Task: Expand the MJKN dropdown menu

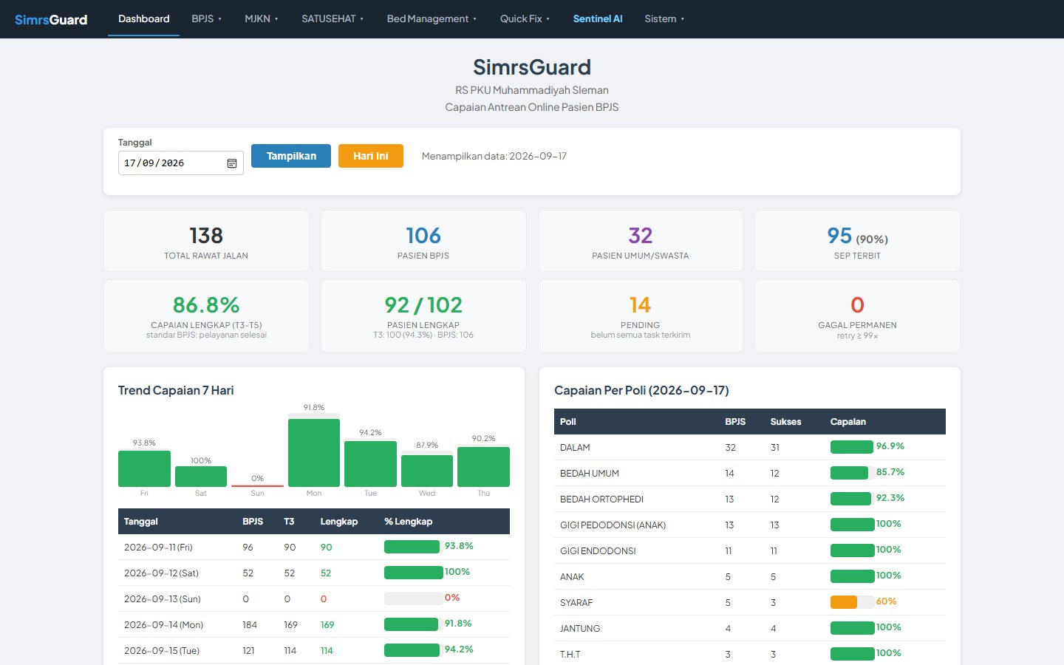Action: click(262, 18)
